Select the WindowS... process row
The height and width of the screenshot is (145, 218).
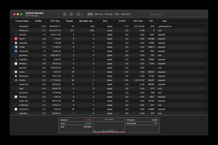[x=109, y=26]
